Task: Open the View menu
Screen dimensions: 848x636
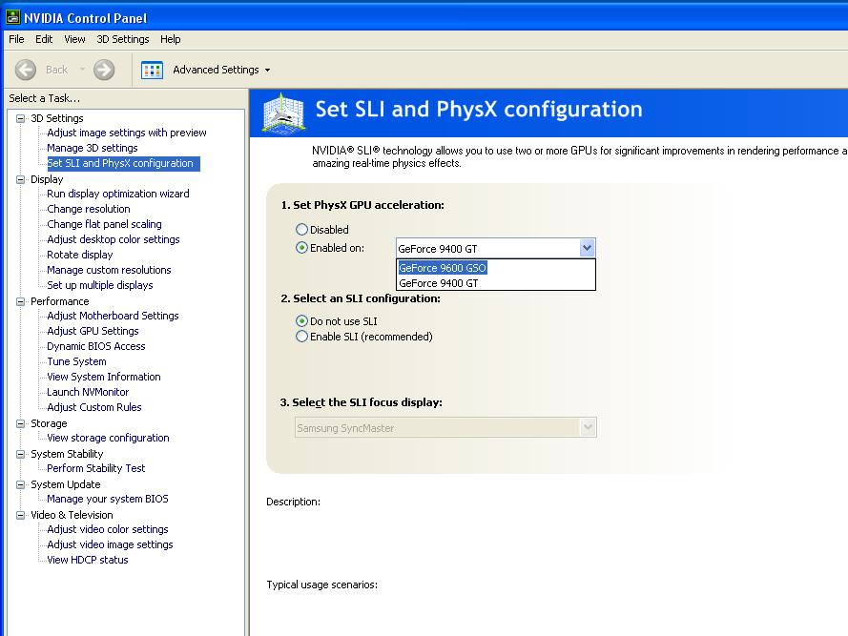Action: coord(74,39)
